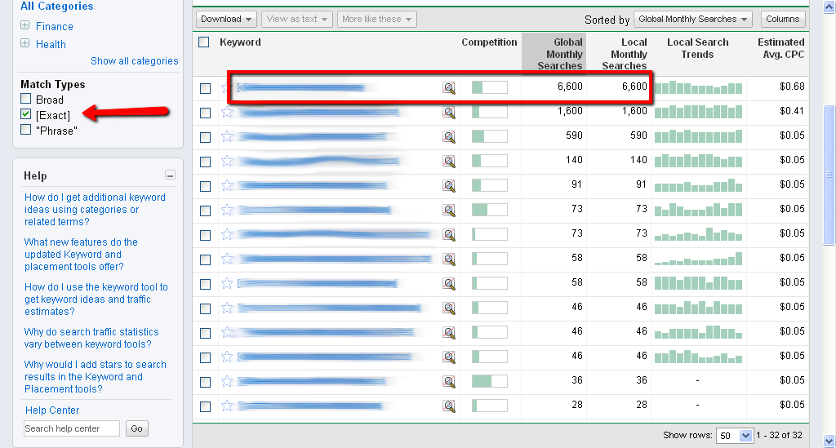Screen dimensions: 836x448
Task: Sort by the Estimated Avg. CPC column
Action: (780, 48)
